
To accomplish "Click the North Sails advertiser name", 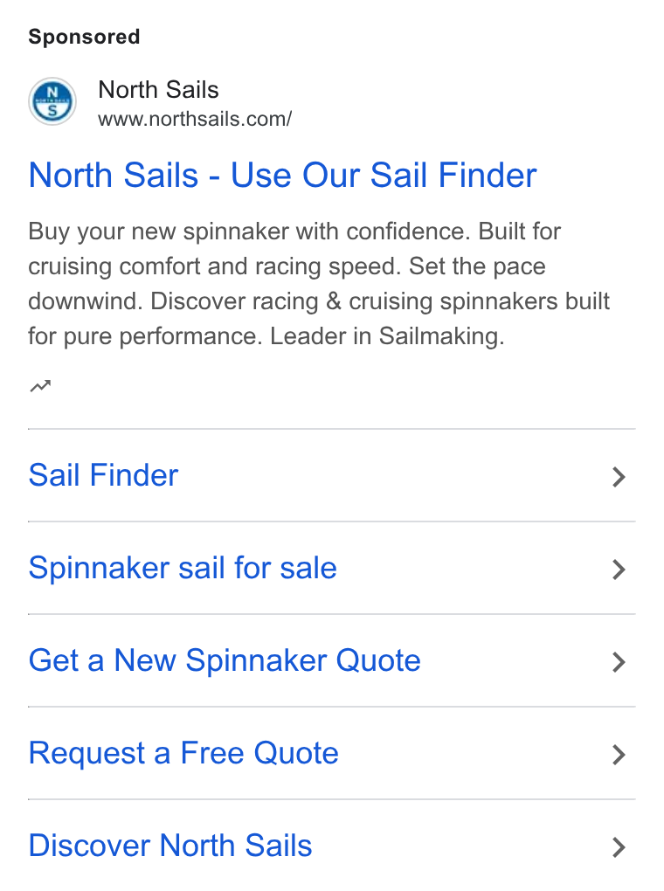I will 159,90.
